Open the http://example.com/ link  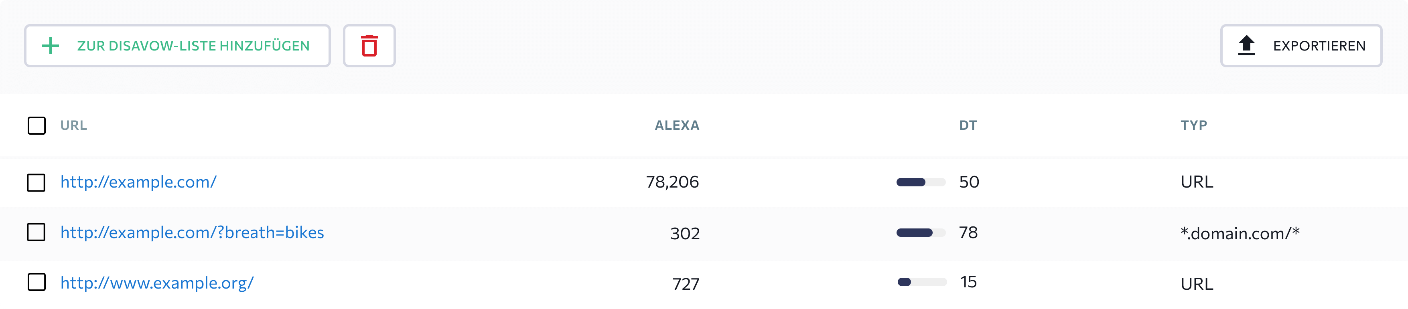138,182
